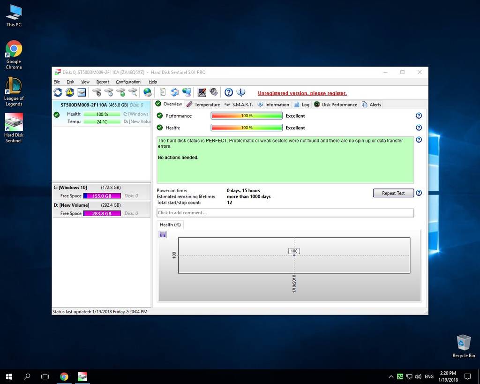Viewport: 480px width, 384px height.
Task: Click the blue question mark toolbar icon
Action: point(229,92)
